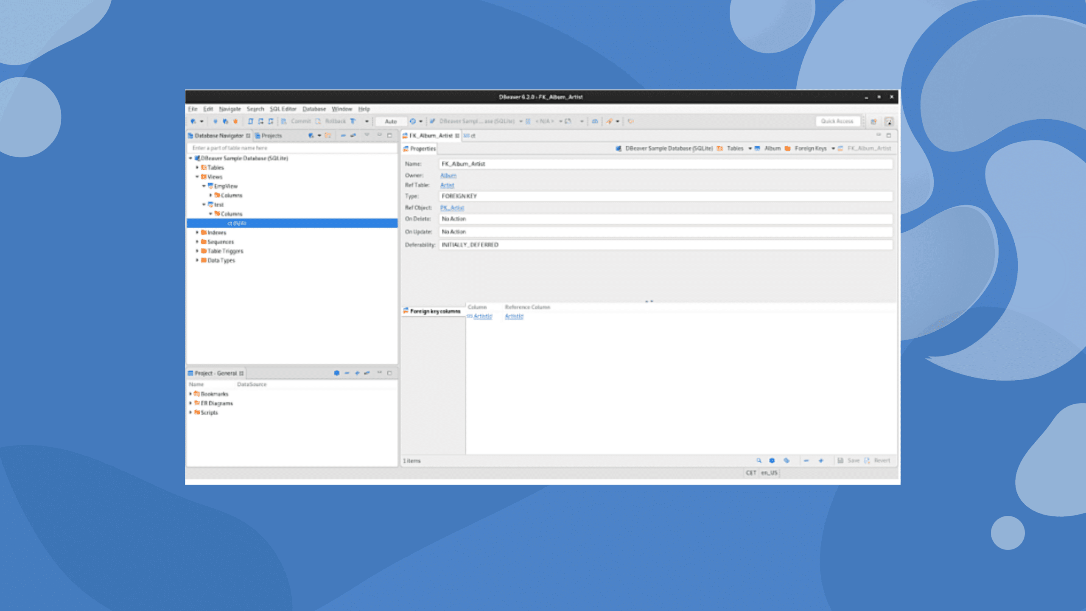The image size is (1086, 611).
Task: Click ArtistId link in Reference Column
Action: (x=514, y=317)
